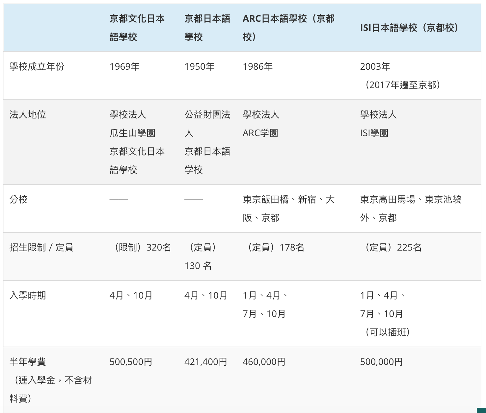Viewport: 486px width, 413px height.
Task: Click the header ARC日本語學校（京都校）
Action: pos(288,28)
